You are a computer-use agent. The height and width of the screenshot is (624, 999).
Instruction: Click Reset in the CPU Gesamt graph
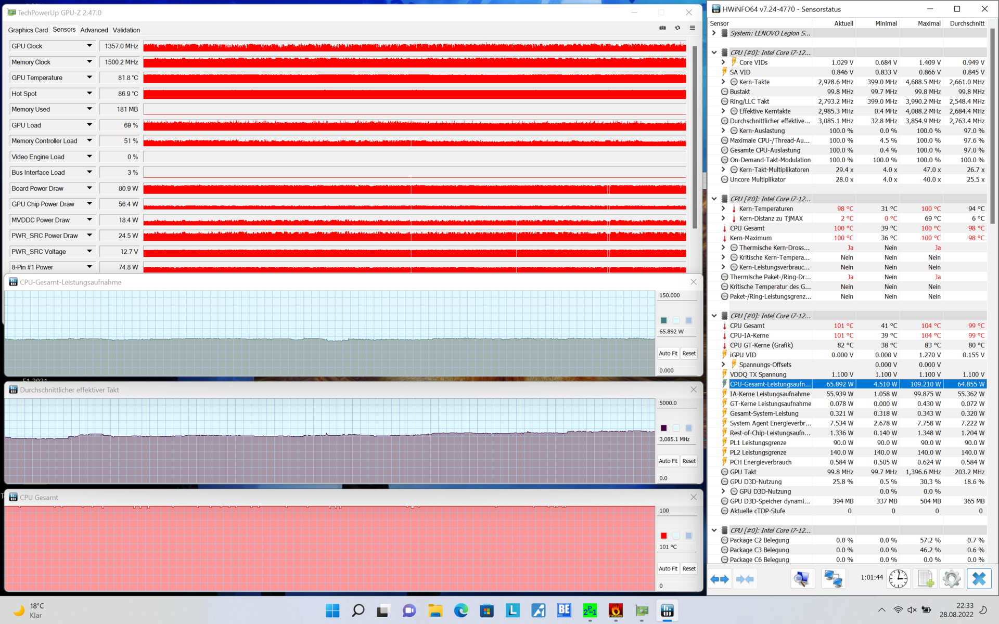pos(689,569)
